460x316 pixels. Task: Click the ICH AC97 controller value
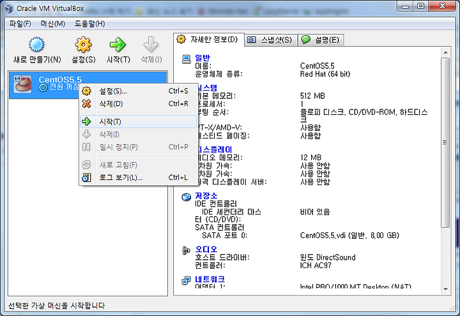[x=316, y=266]
